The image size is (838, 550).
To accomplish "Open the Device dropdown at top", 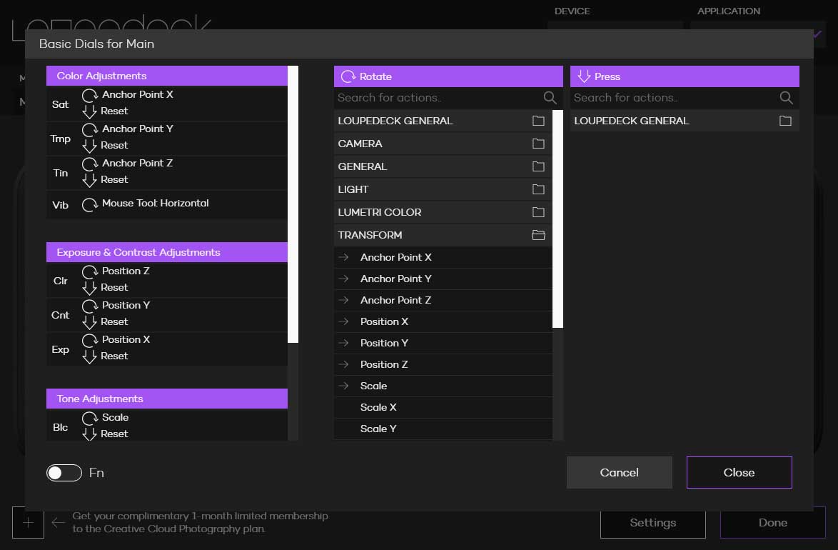I will tap(615, 26).
